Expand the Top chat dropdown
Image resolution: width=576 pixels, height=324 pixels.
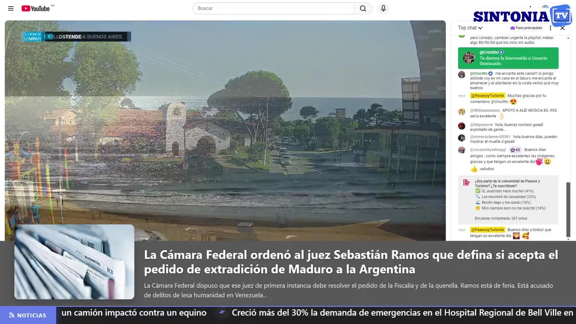[470, 28]
